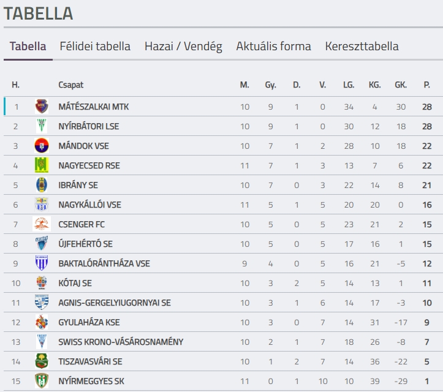Open the Hazai / Vendég tab

tap(183, 47)
